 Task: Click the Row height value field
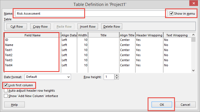point(109,77)
